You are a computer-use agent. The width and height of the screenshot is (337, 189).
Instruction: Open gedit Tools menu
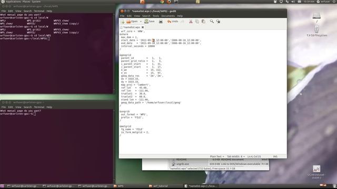(x=156, y=16)
